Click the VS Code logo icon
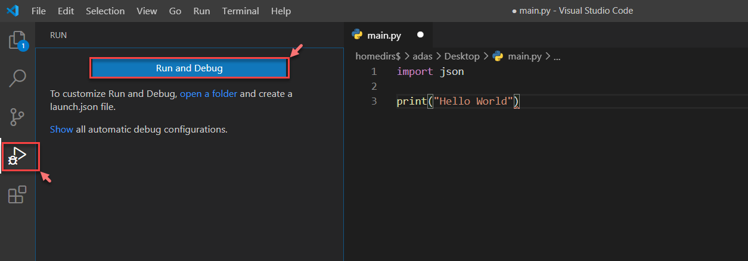 (x=13, y=11)
